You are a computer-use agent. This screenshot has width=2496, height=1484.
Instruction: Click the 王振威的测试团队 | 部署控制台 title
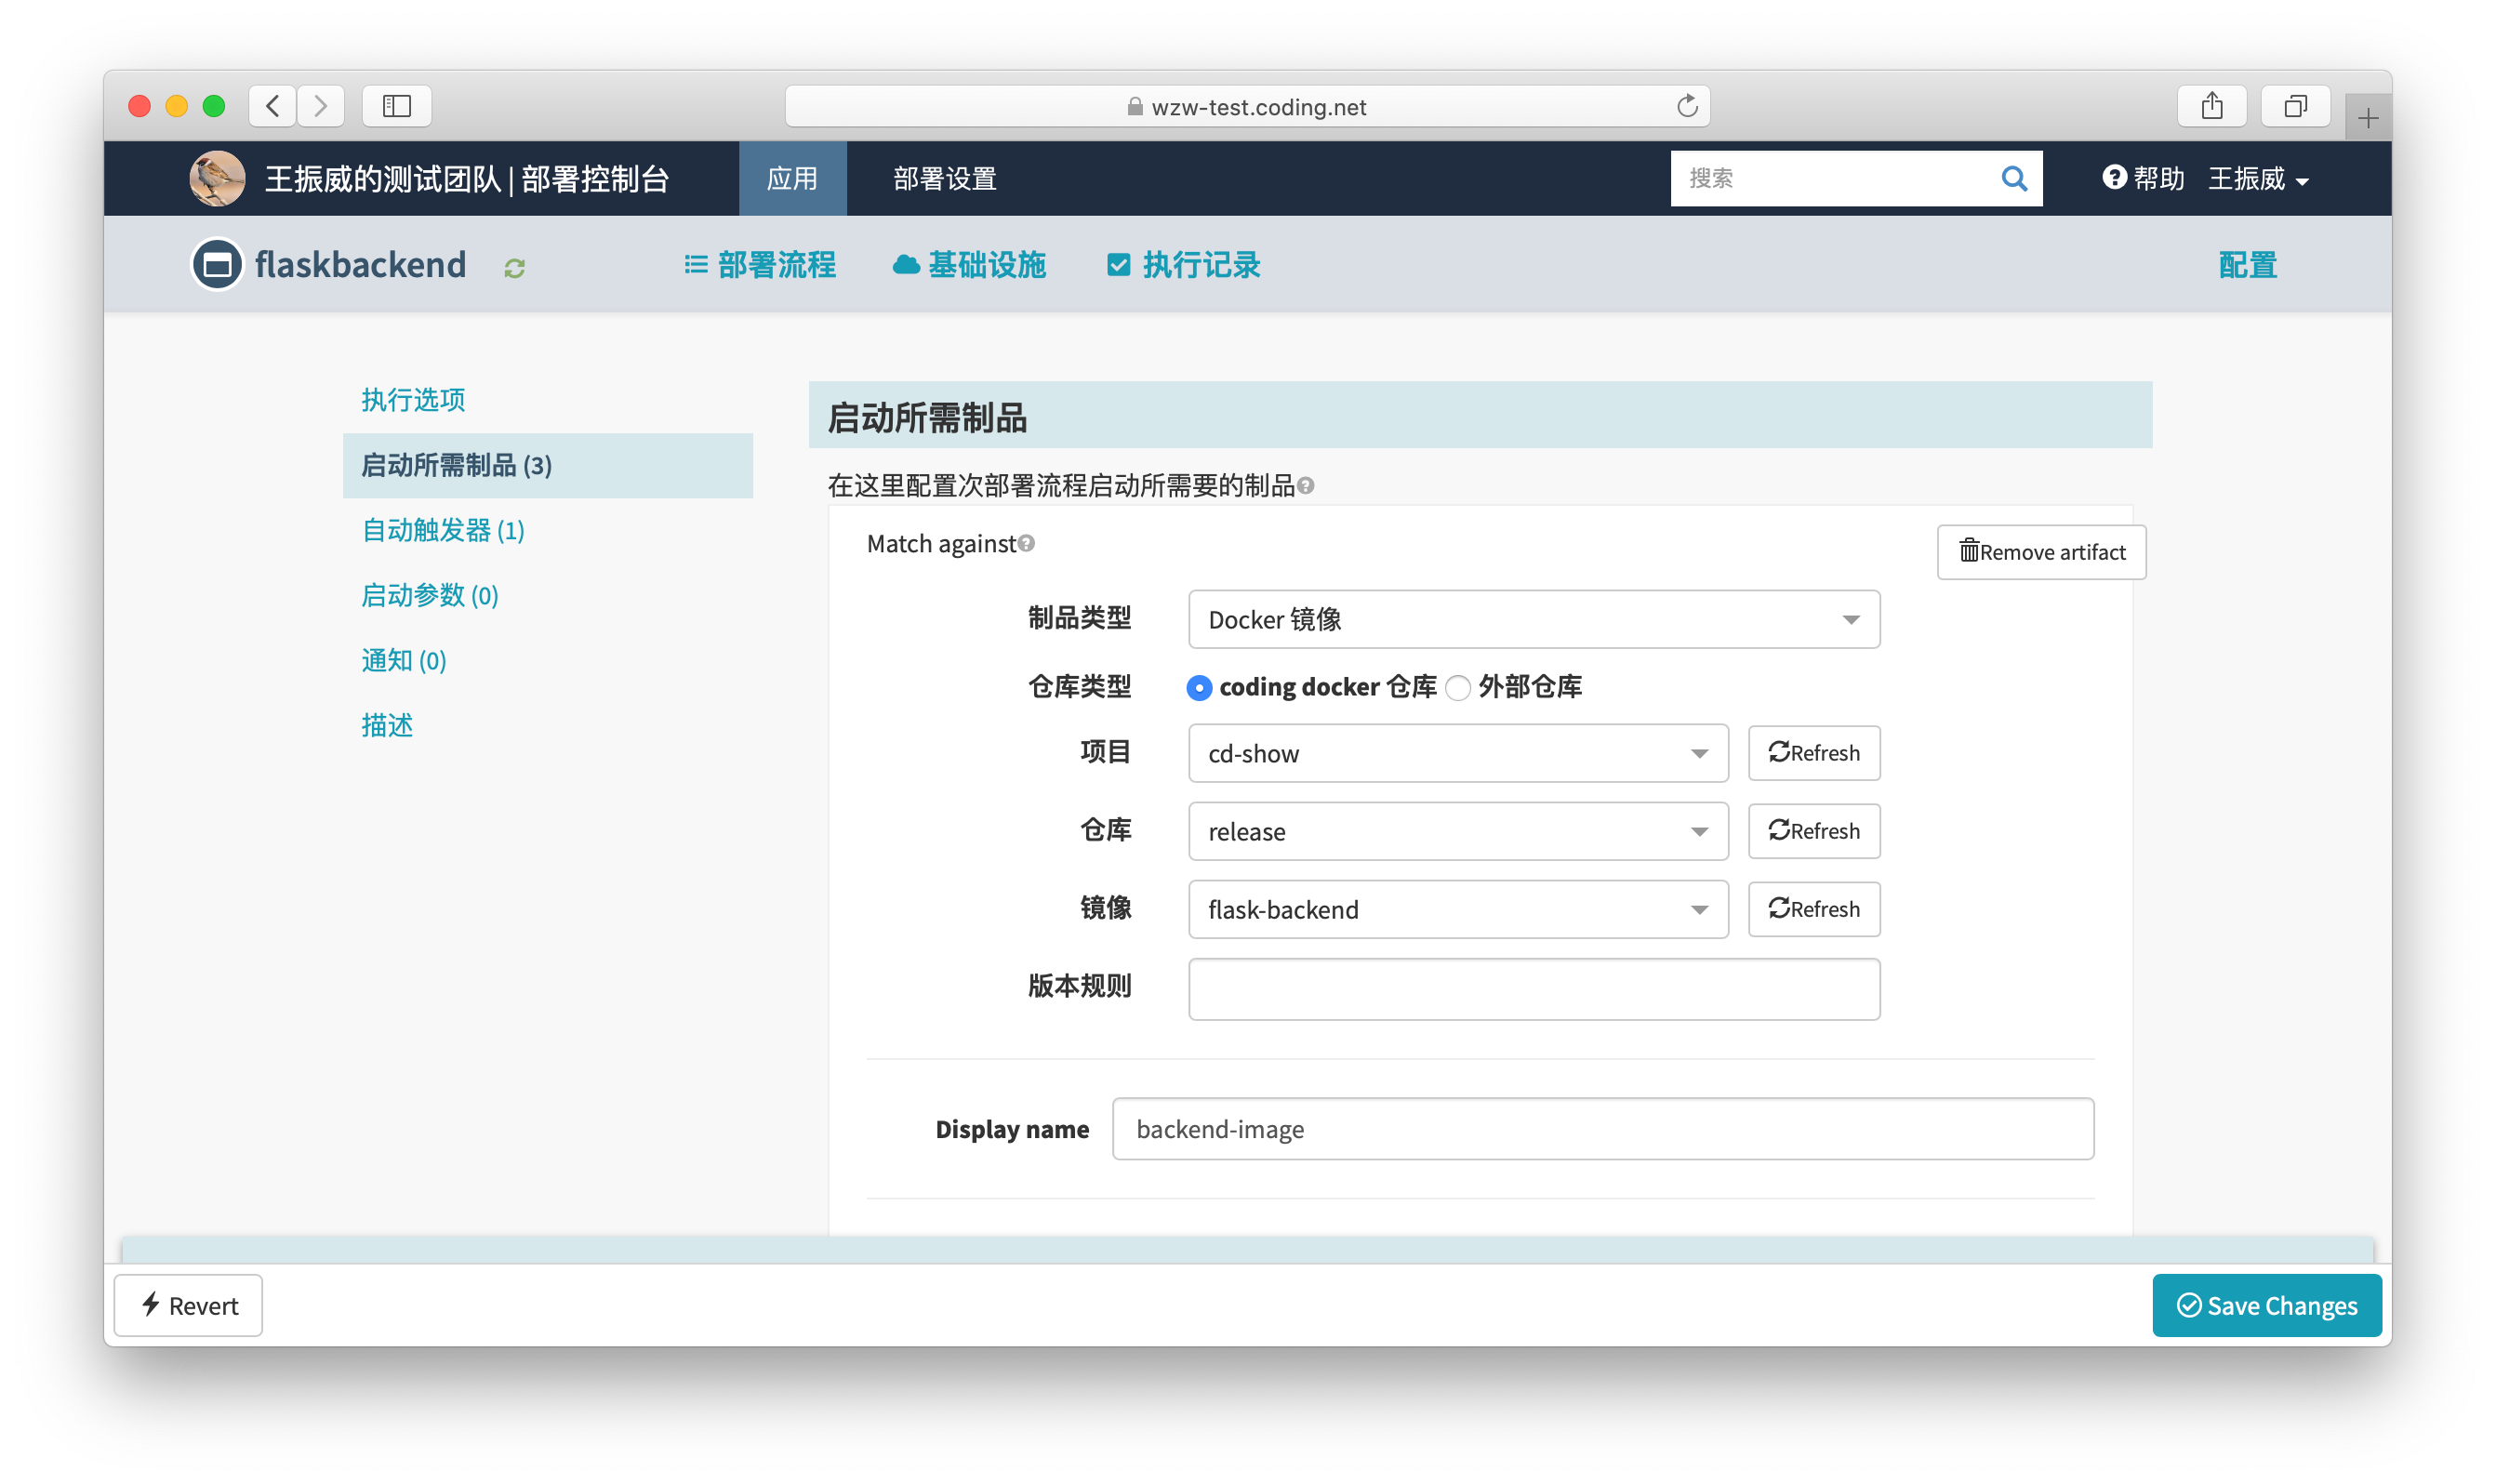coord(467,179)
